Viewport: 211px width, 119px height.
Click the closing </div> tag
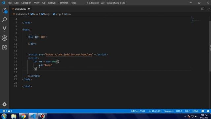(x=32, y=44)
